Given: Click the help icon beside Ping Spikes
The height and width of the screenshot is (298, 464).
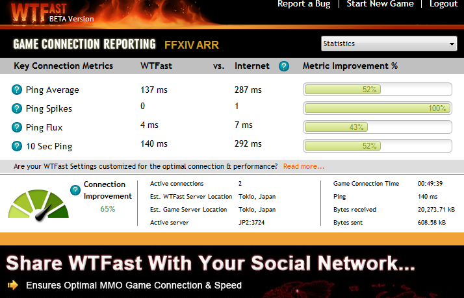Looking at the screenshot, I should (17, 108).
